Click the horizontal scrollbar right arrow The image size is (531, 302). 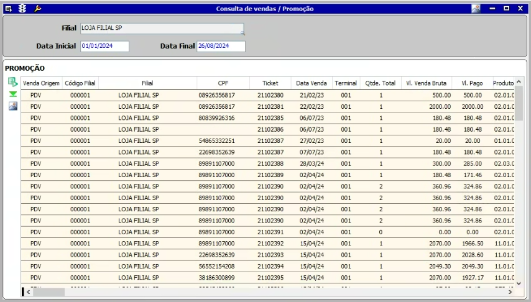(510, 292)
